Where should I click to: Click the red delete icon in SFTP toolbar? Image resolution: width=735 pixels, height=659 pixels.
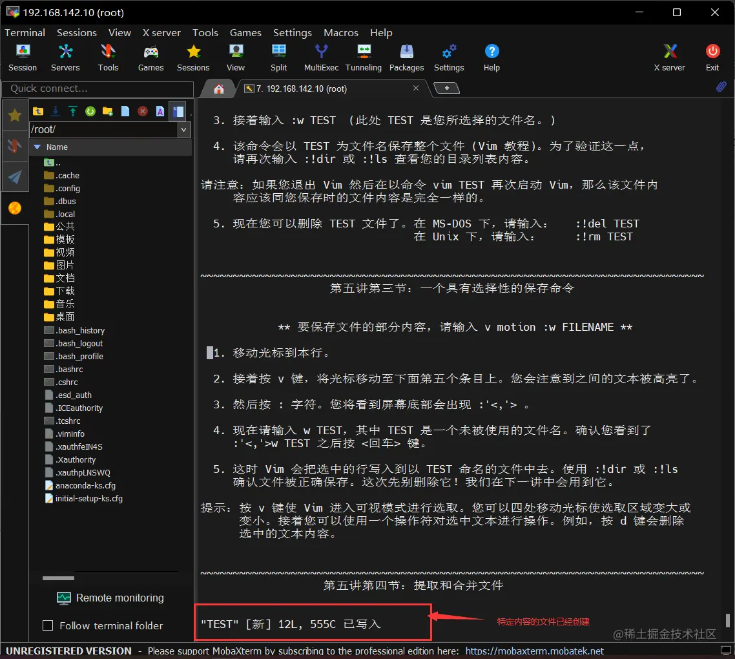(x=143, y=111)
